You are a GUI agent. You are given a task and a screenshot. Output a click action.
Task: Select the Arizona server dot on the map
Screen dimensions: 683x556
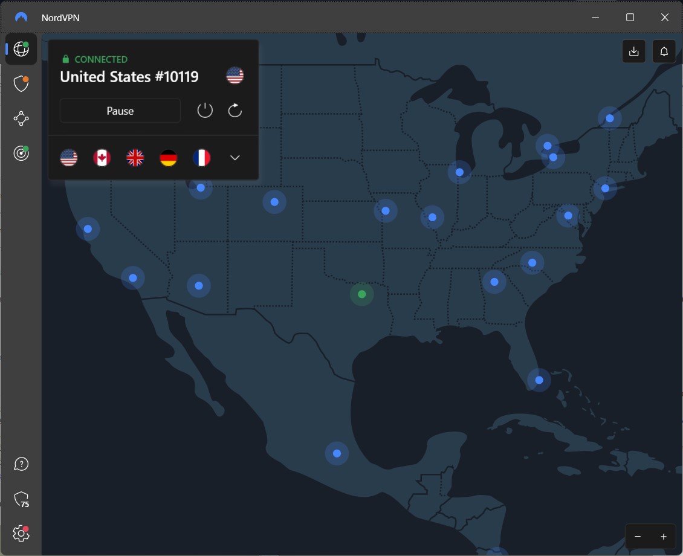pyautogui.click(x=199, y=286)
